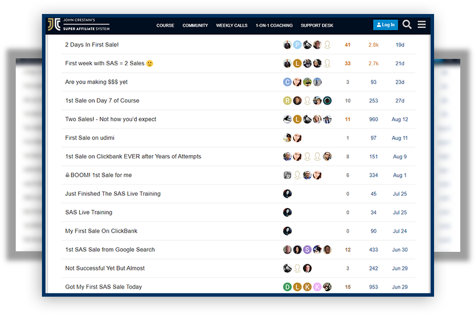
Task: Click views '2.8k' in '2 Days In First Sale!' row
Action: point(373,45)
